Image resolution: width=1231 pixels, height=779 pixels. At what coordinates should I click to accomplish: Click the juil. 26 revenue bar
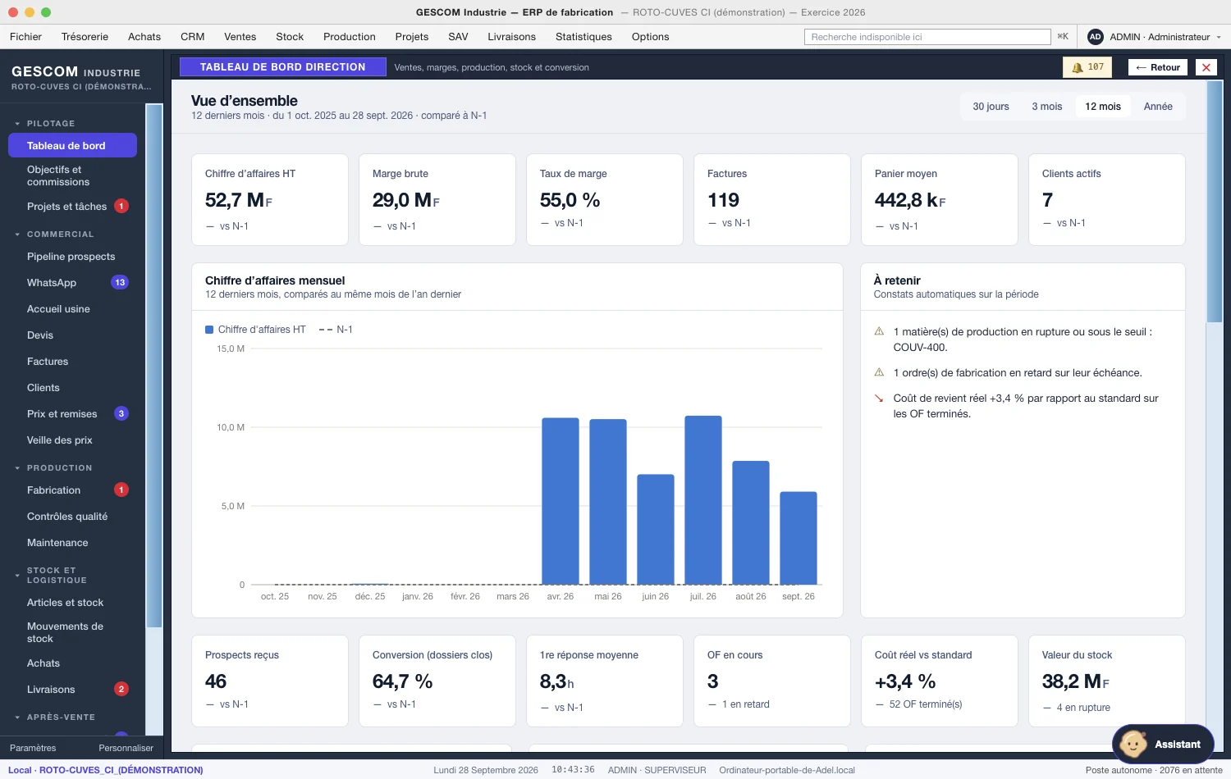point(703,500)
